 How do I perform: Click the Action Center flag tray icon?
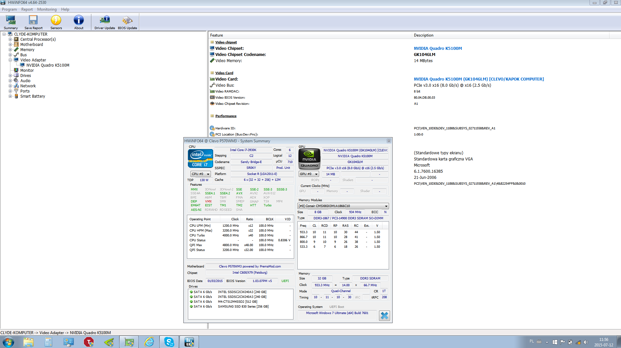coord(562,342)
